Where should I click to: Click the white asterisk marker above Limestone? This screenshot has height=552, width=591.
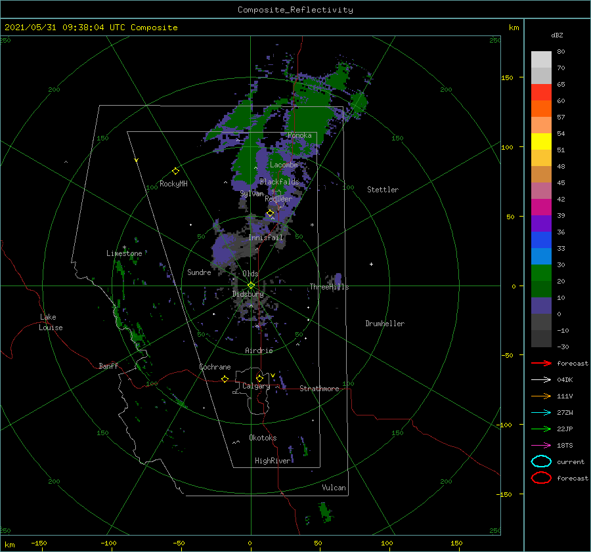coord(124,247)
